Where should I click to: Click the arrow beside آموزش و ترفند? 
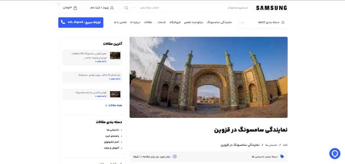[122, 148]
